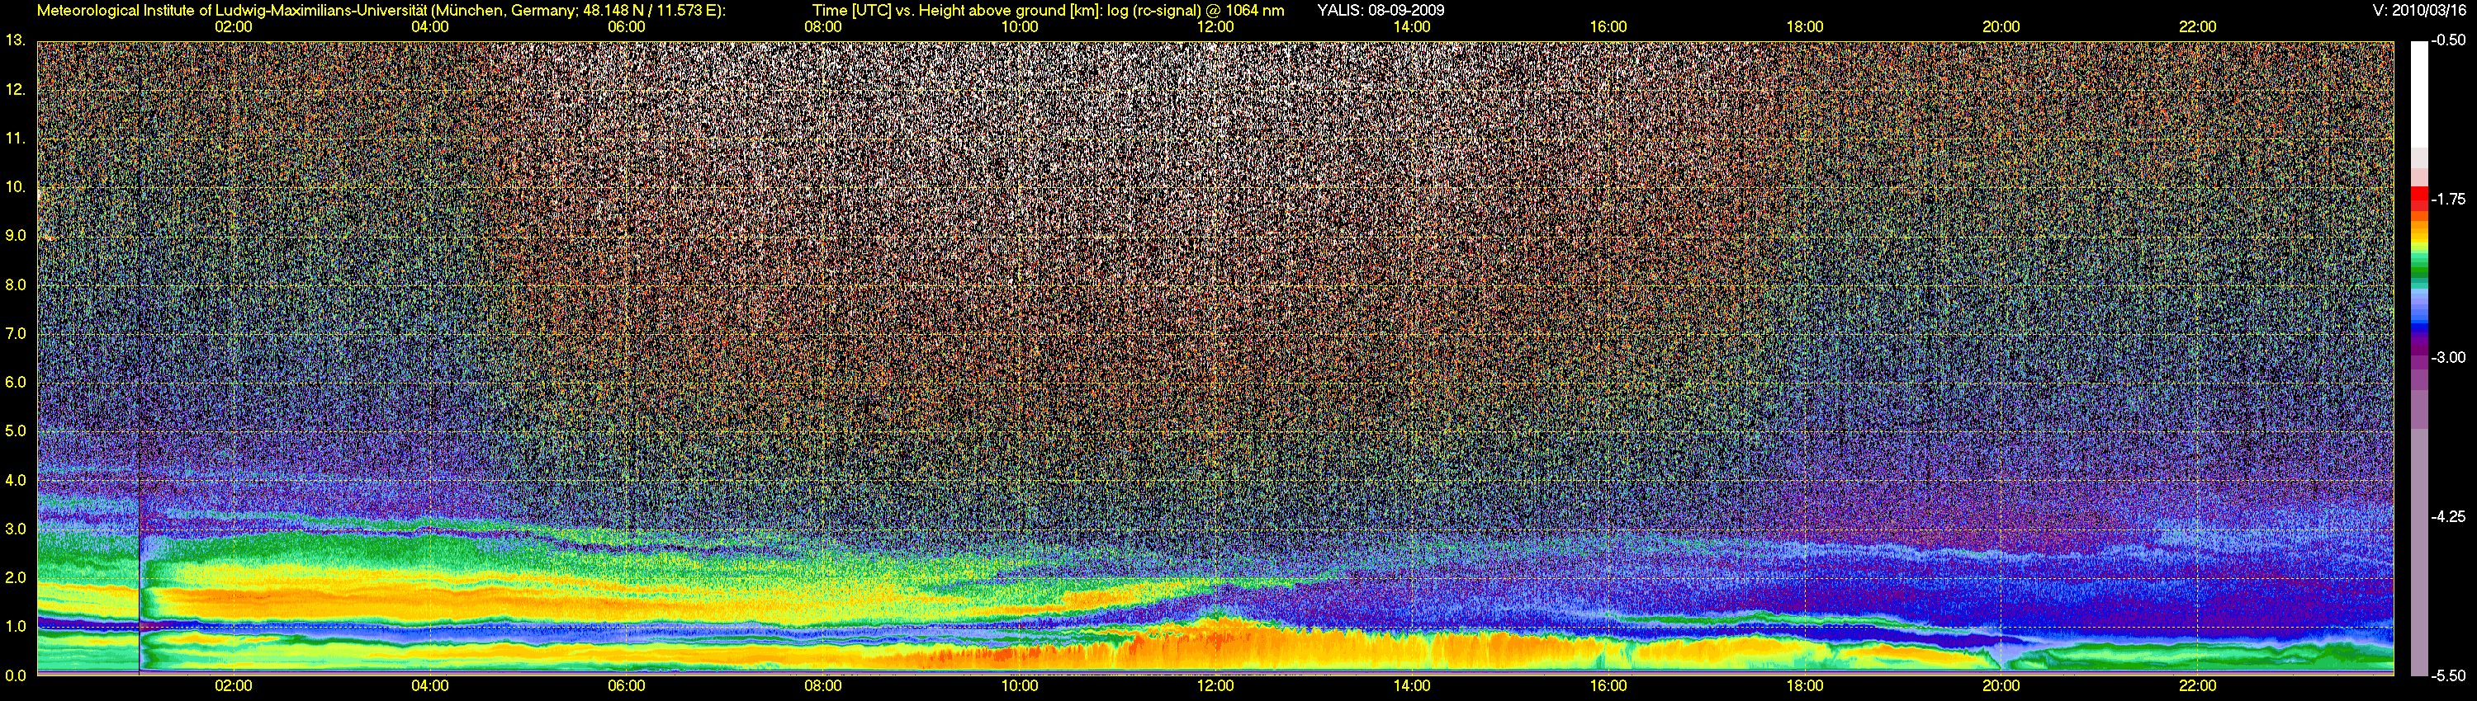This screenshot has height=701, width=2477.
Task: Select the 20:00 label on the top time axis
Action: coord(2001,27)
